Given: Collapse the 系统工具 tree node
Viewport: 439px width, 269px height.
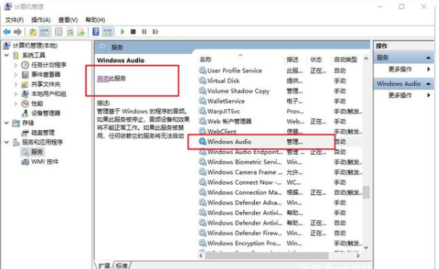Looking at the screenshot, I should tap(7, 55).
